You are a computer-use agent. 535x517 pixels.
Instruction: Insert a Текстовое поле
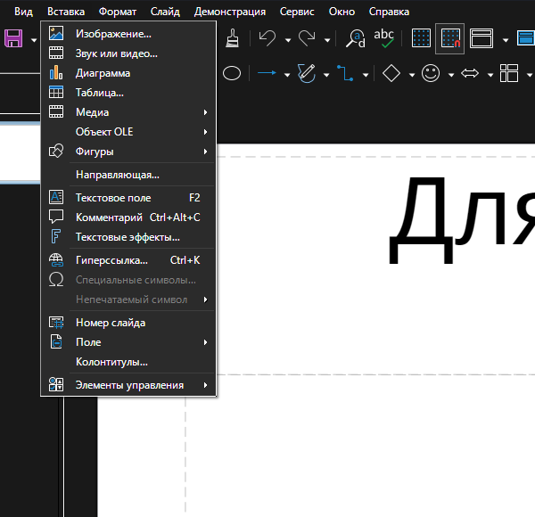128,198
